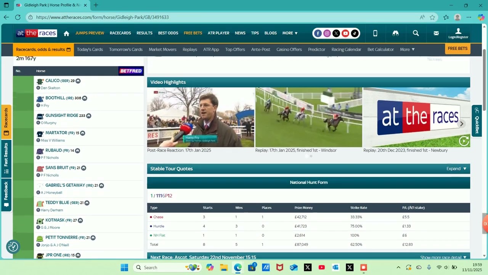Click the Betfred logo banner
The image size is (488, 275).
131,71
